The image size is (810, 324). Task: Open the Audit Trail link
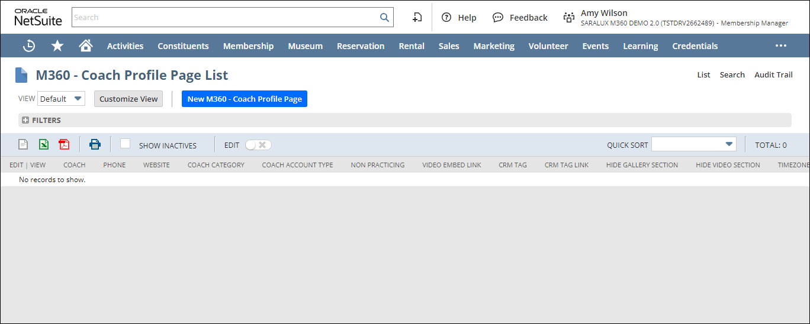point(773,74)
